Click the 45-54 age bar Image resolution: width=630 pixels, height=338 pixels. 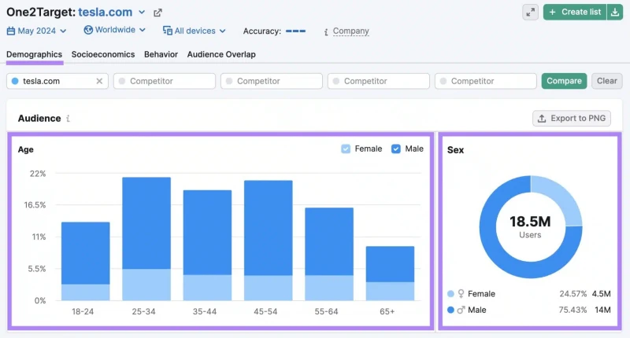click(x=269, y=241)
